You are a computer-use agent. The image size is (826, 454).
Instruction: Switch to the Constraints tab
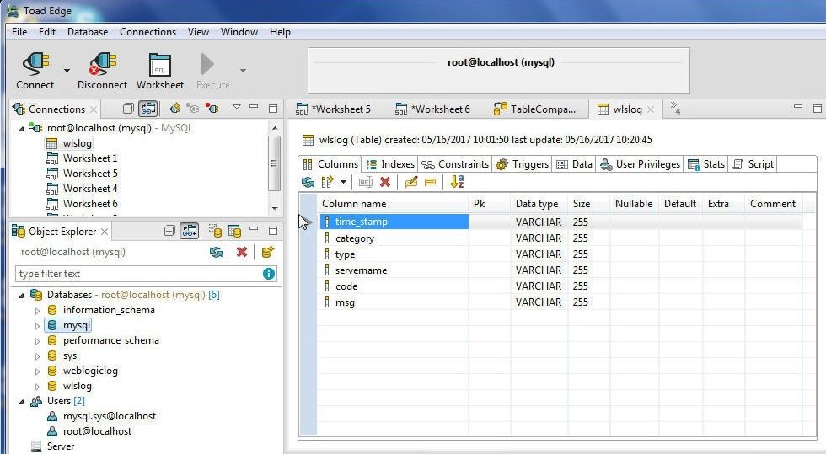[455, 164]
